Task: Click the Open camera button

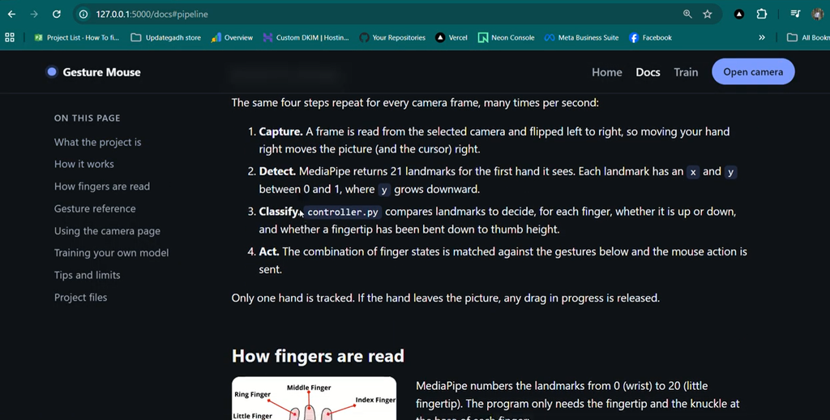Action: pos(753,72)
